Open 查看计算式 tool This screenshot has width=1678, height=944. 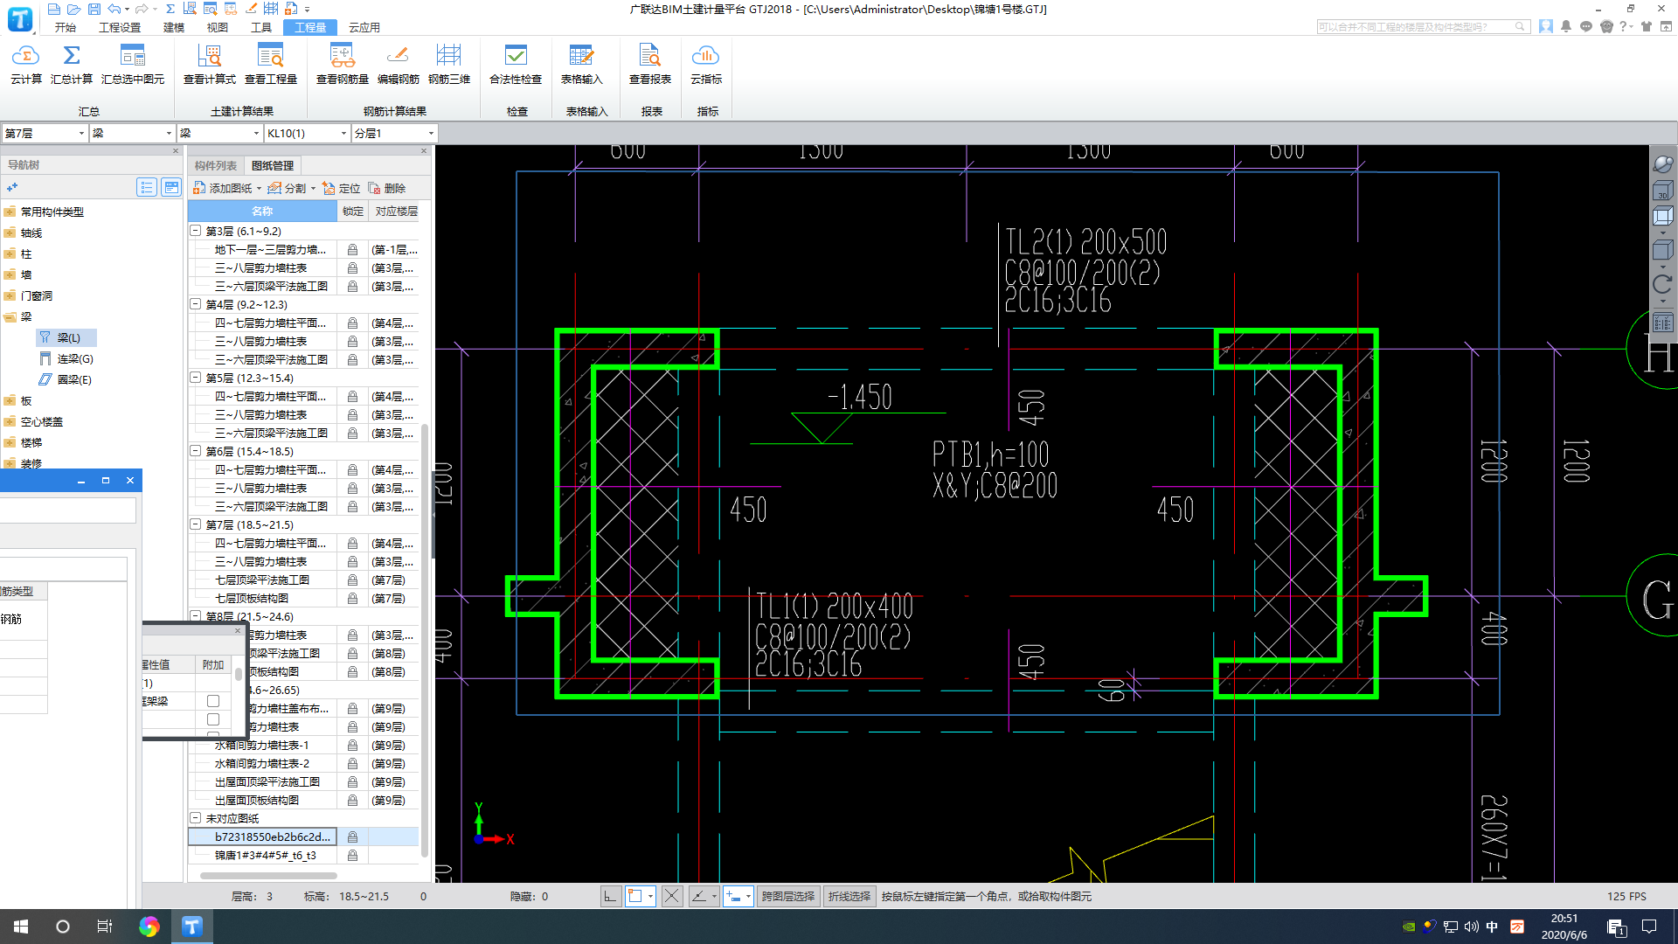pos(210,66)
